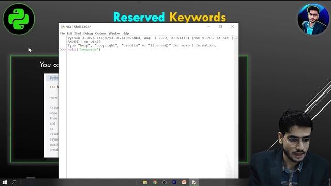Click the IDLE Shell title bar Python icon
This screenshot has width=331, height=186.
point(63,27)
